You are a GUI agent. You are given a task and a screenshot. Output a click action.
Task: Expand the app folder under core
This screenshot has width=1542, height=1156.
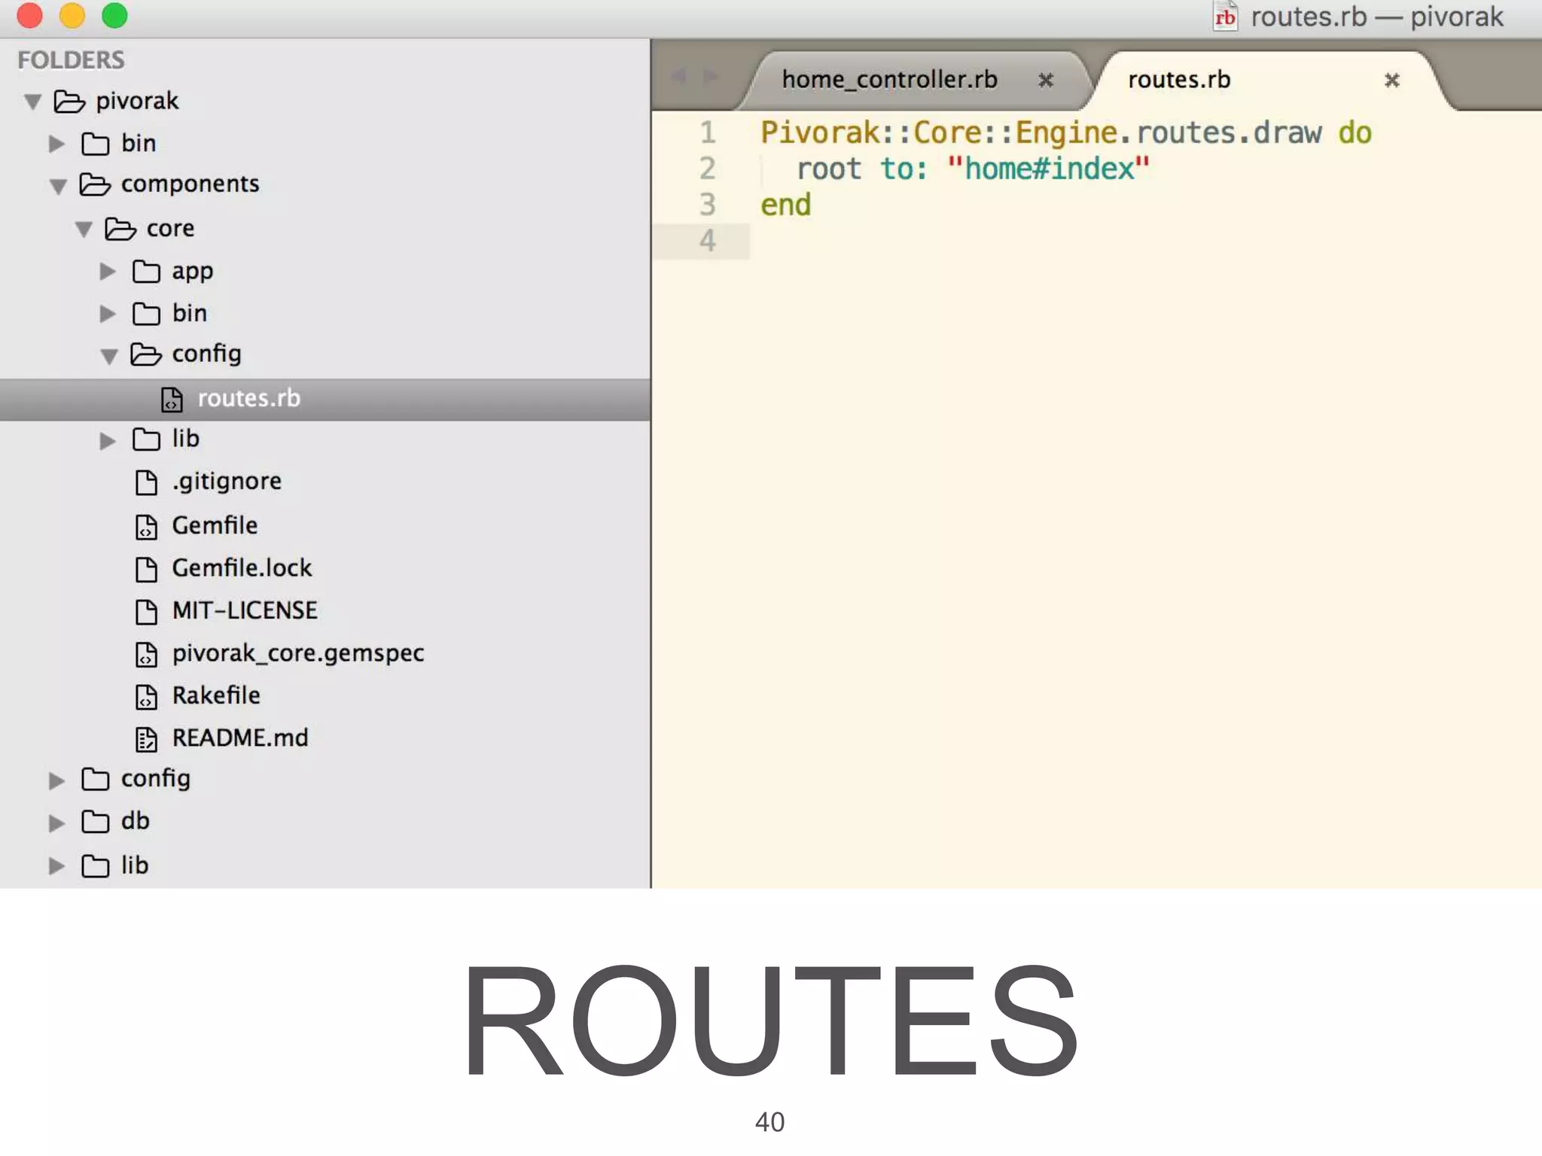click(108, 272)
